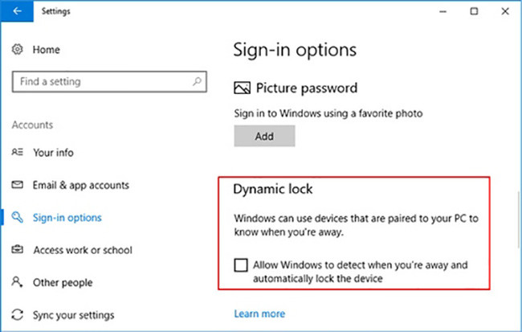
Task: Go to Other people settings
Action: pos(63,283)
